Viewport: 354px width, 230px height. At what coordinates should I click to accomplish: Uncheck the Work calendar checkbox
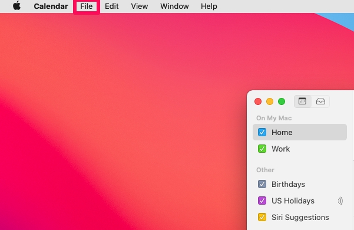coord(262,149)
